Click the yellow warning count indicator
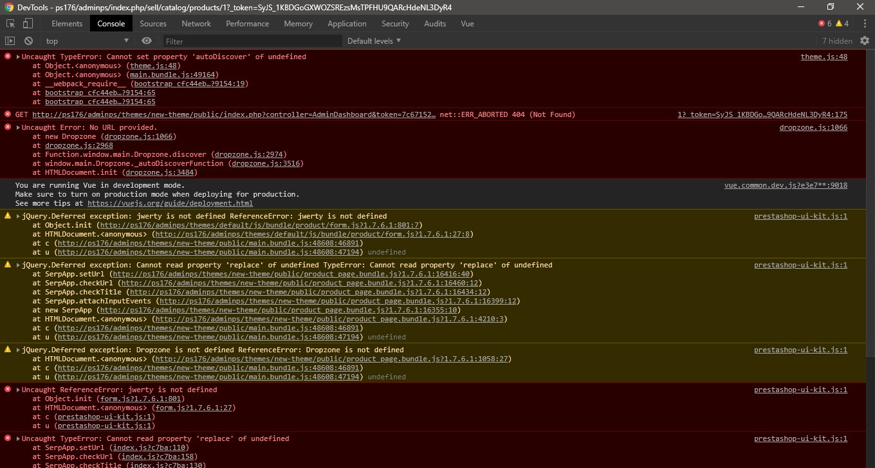Viewport: 875px width, 468px height. click(x=842, y=24)
